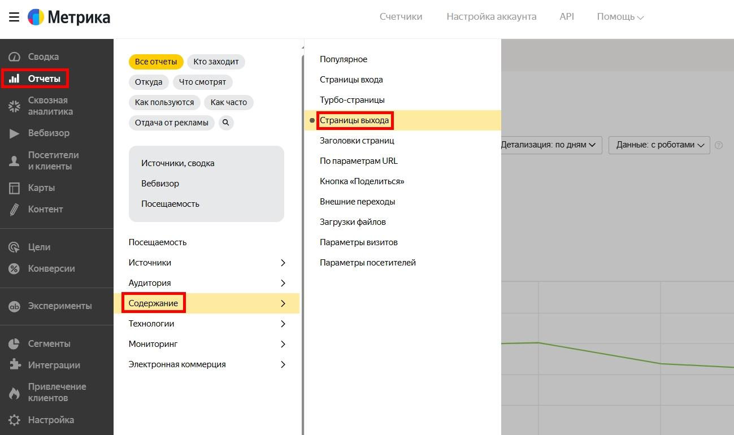
Task: Expand the Содержание submenu arrow
Action: 283,303
